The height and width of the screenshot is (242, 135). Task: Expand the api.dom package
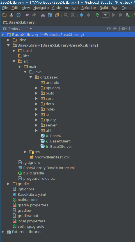pos(36,88)
